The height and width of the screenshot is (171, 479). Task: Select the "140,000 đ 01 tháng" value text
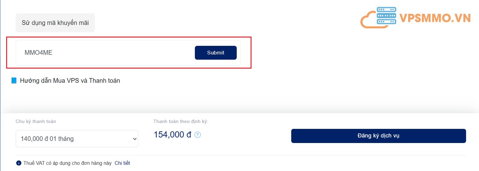[x=47, y=139]
